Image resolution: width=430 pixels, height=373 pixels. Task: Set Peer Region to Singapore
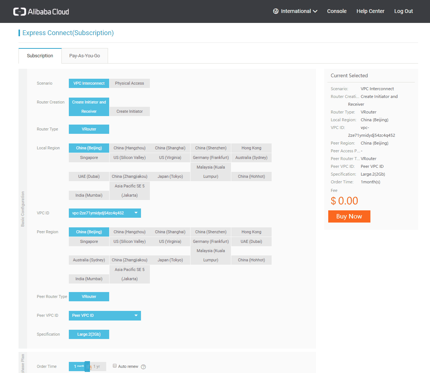click(89, 241)
